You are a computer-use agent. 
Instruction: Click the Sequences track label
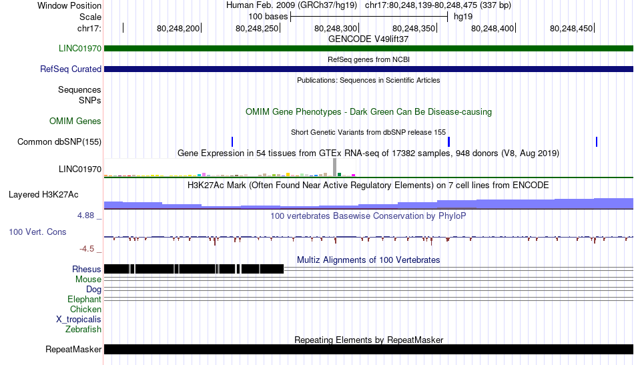click(x=79, y=89)
